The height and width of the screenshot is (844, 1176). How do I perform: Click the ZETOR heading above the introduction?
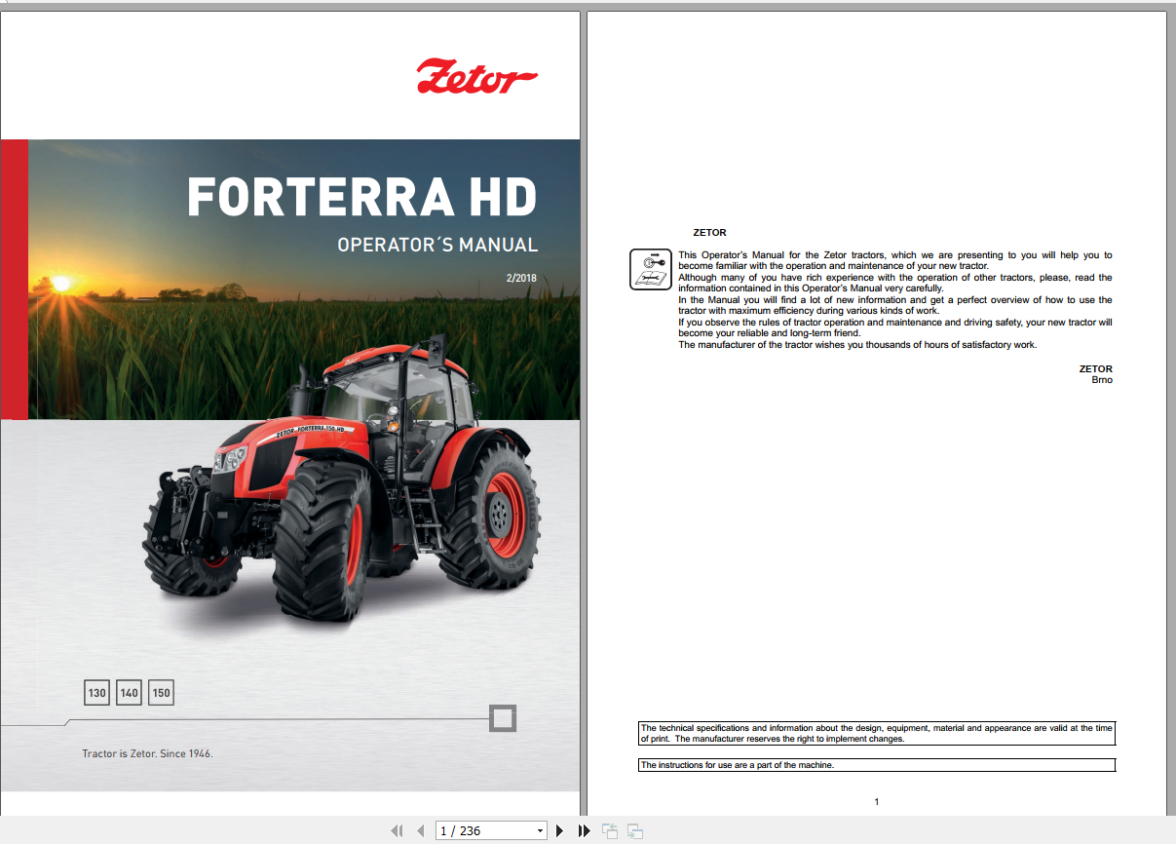point(709,233)
